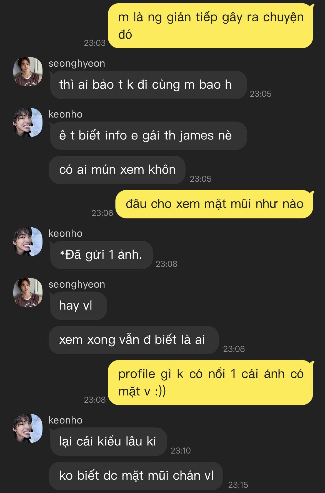Tap the seonghyeon name above "thì ai bảo"
The width and height of the screenshot is (325, 493).
point(77,64)
